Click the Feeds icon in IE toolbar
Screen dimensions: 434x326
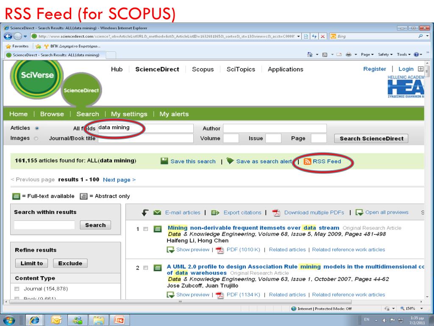click(x=325, y=55)
